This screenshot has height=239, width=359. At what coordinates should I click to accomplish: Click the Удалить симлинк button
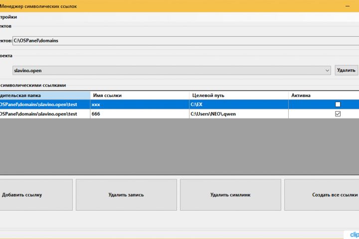pos(230,195)
